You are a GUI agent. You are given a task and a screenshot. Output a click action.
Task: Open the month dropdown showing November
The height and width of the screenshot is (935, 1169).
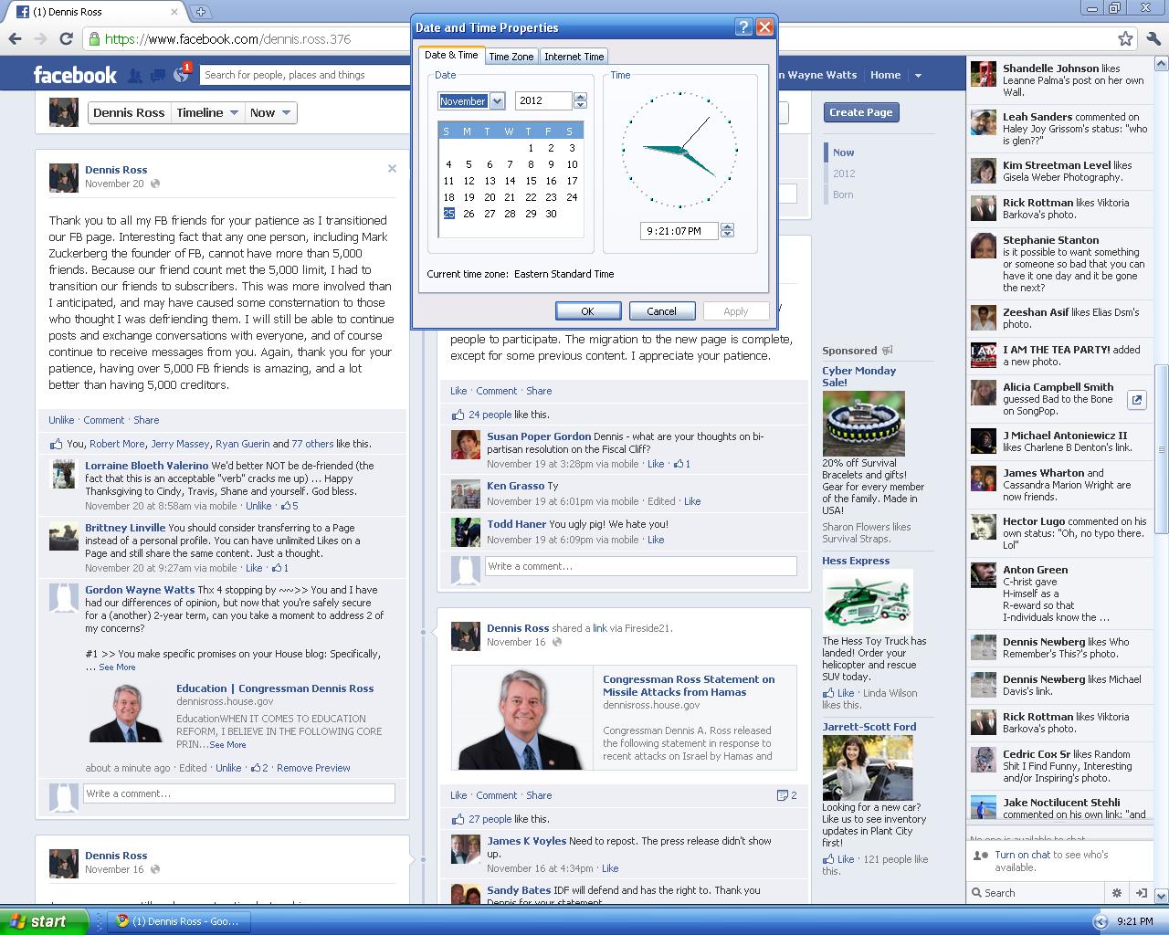tap(497, 101)
